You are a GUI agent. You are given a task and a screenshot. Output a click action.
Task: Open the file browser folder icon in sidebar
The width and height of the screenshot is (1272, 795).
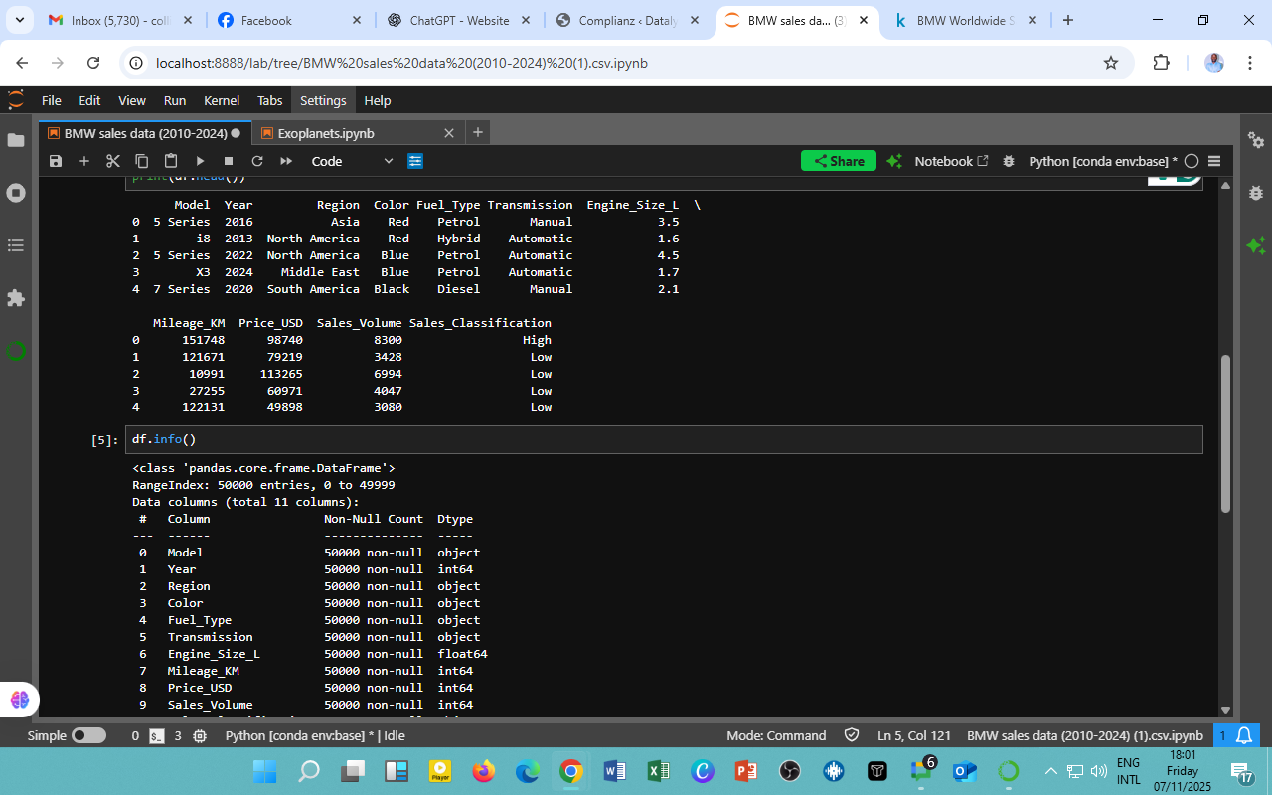click(16, 140)
